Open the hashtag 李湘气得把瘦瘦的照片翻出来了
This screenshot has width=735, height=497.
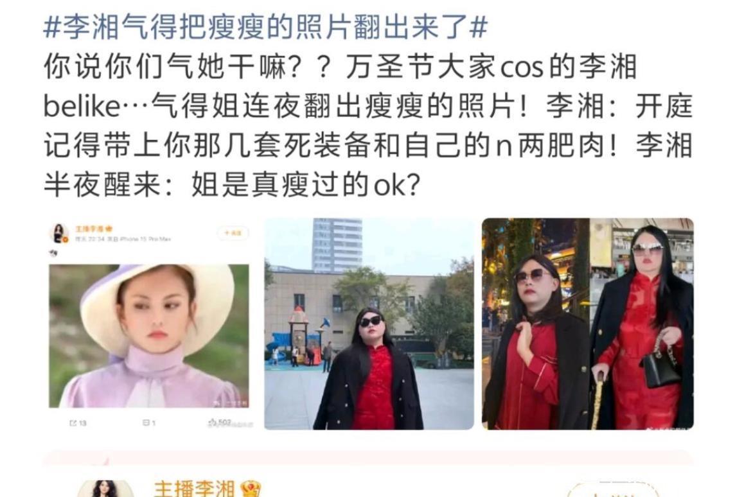tap(265, 26)
